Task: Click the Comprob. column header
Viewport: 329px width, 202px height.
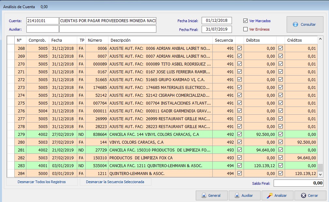Action: click(x=37, y=40)
